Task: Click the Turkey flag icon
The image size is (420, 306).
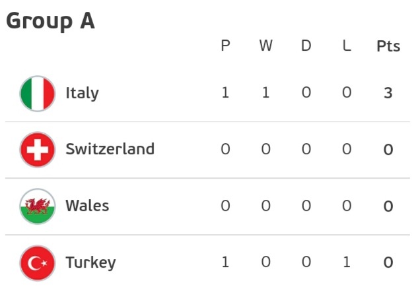Action: pyautogui.click(x=38, y=263)
